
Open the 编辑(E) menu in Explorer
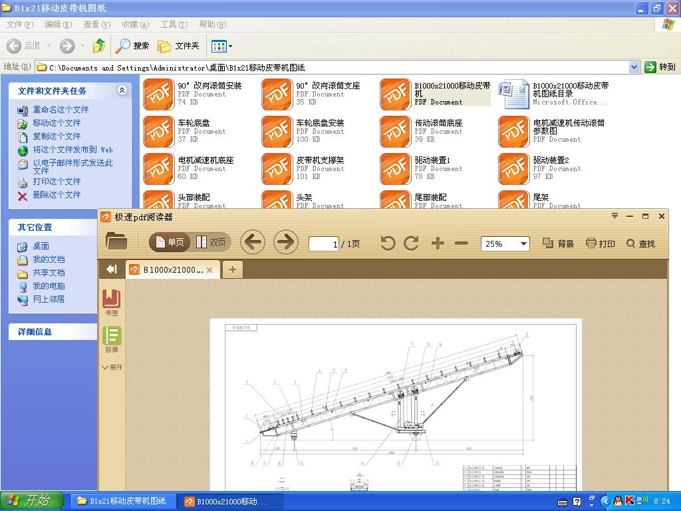(59, 25)
